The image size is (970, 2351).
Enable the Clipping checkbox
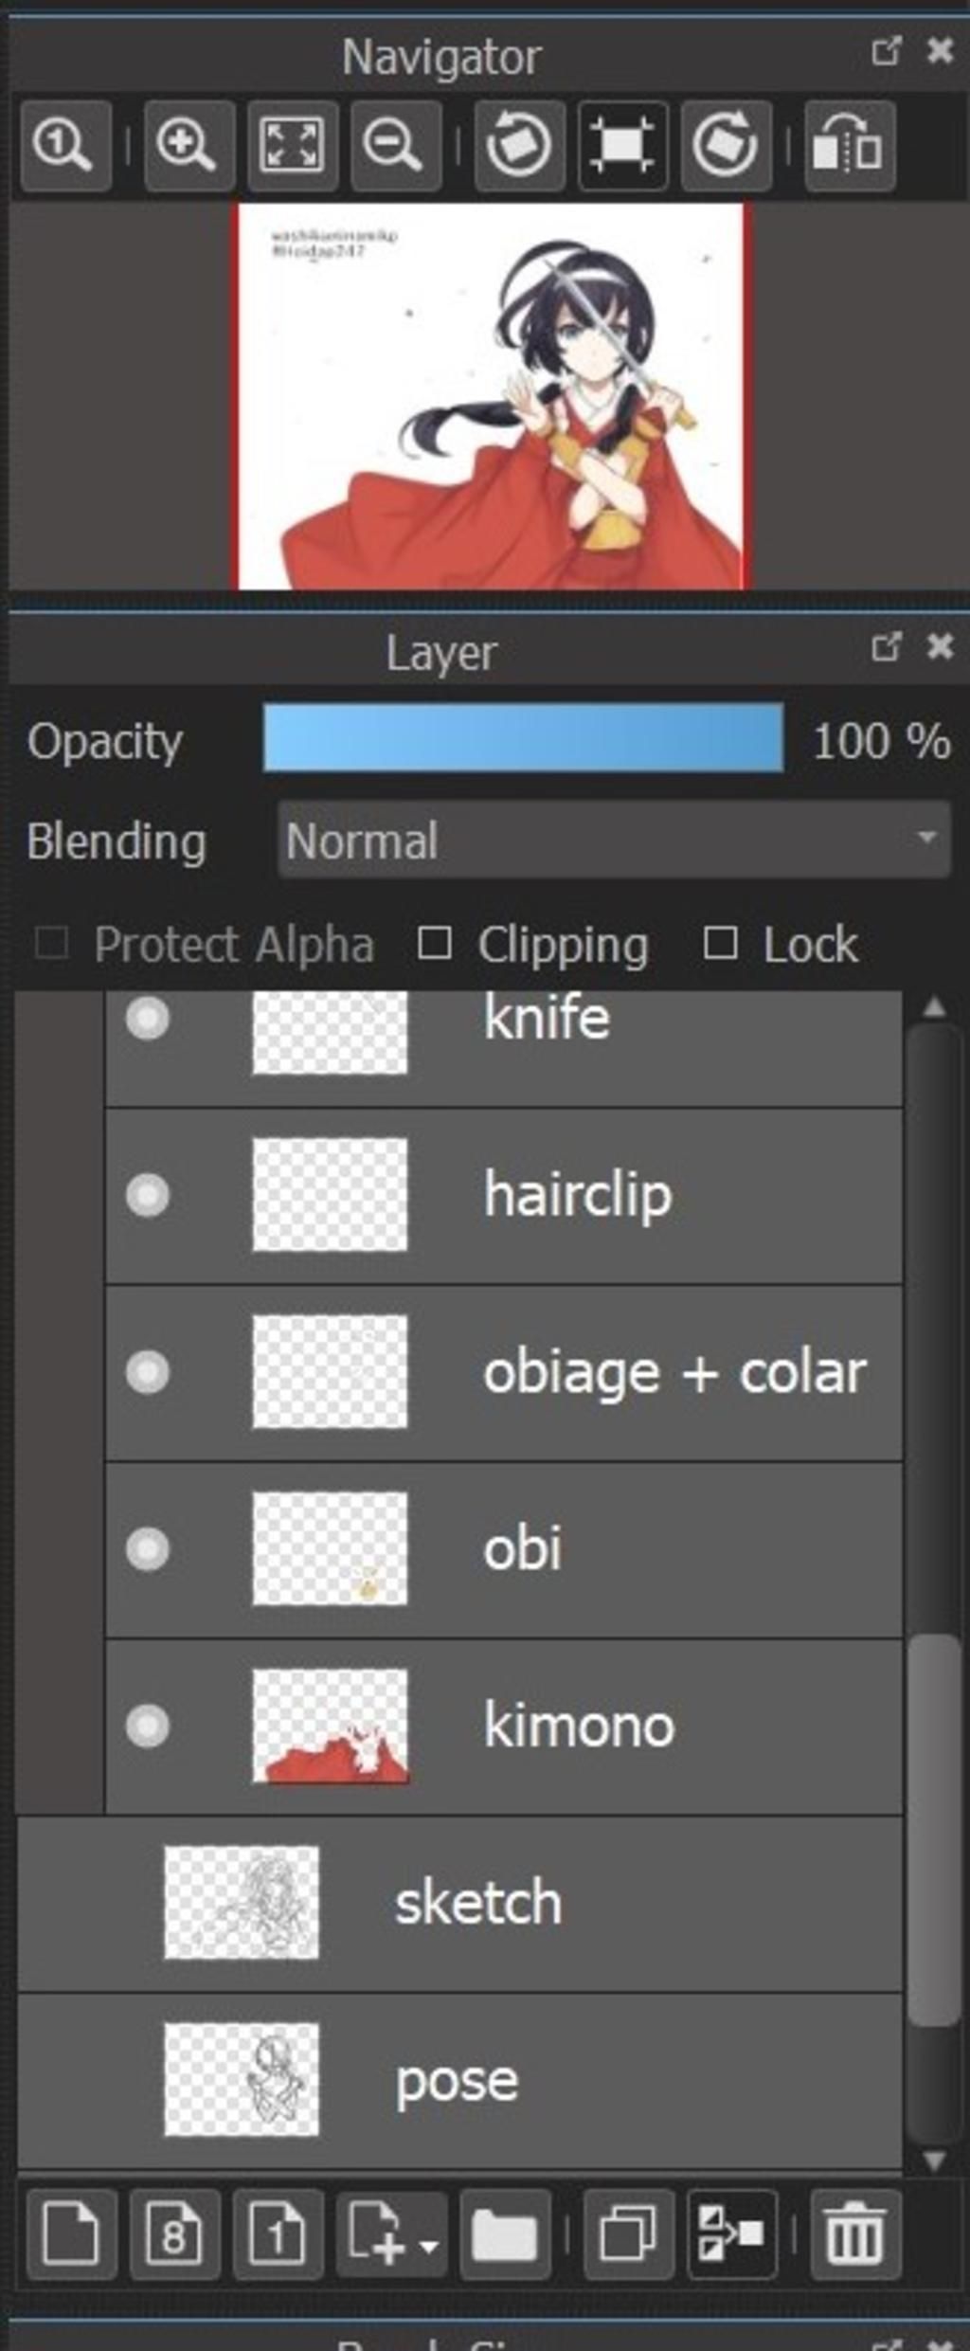pyautogui.click(x=435, y=943)
